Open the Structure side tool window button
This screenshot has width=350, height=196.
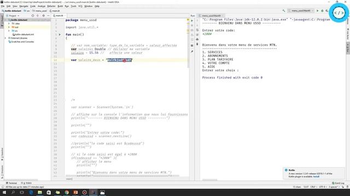click(x=2, y=172)
